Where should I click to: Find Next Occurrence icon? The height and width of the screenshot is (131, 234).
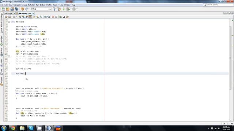[27, 17]
